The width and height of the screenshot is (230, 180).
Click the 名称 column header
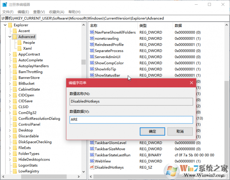tap(94, 25)
